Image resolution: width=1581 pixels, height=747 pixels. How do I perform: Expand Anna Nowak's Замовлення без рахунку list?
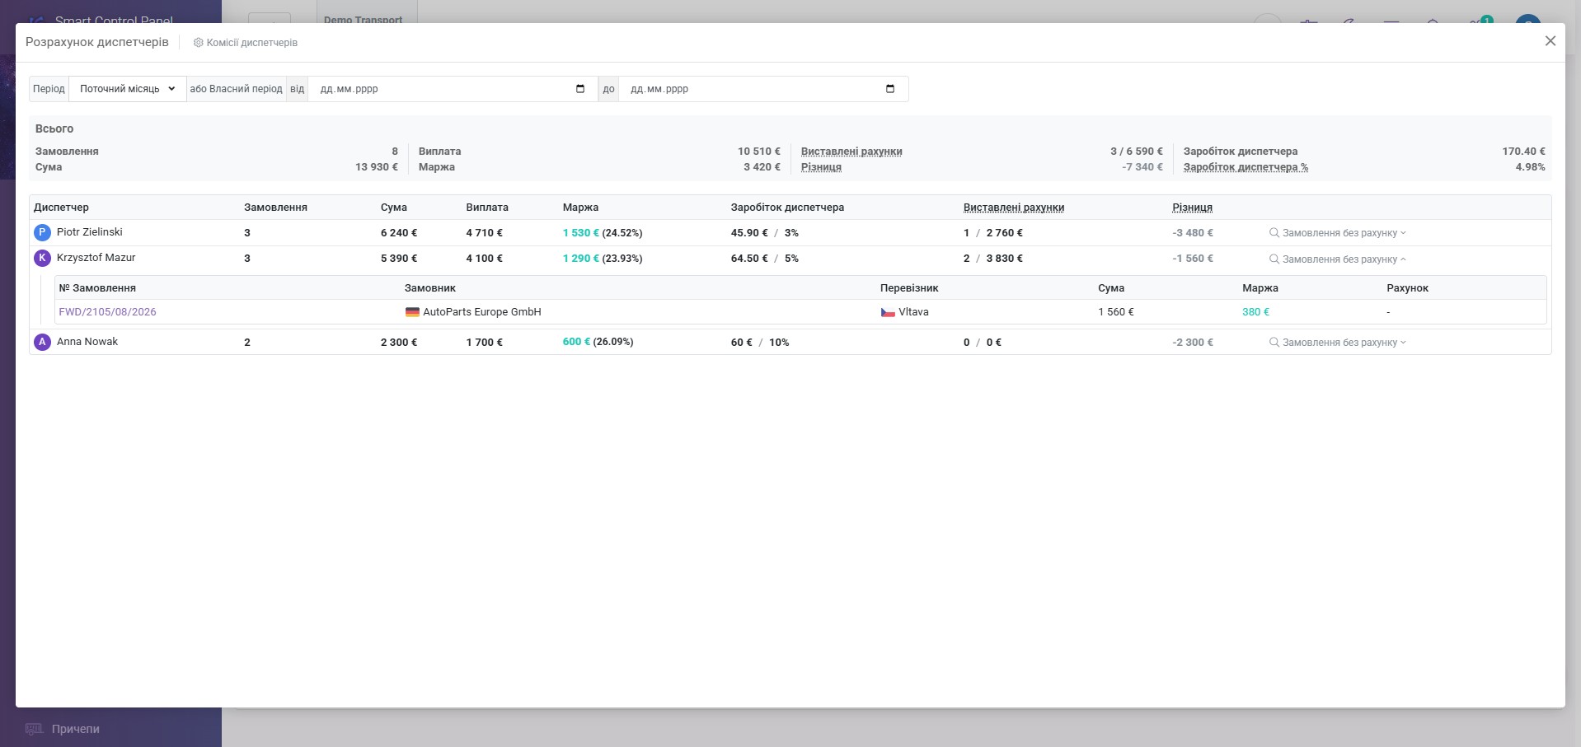click(x=1338, y=343)
